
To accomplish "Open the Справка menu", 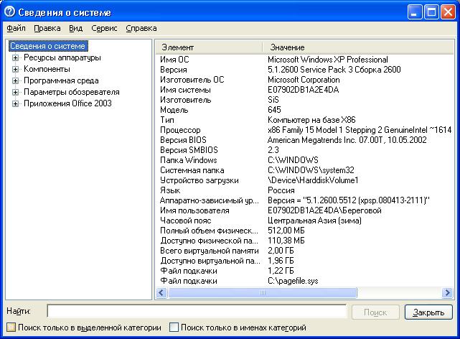I will pyautogui.click(x=141, y=28).
